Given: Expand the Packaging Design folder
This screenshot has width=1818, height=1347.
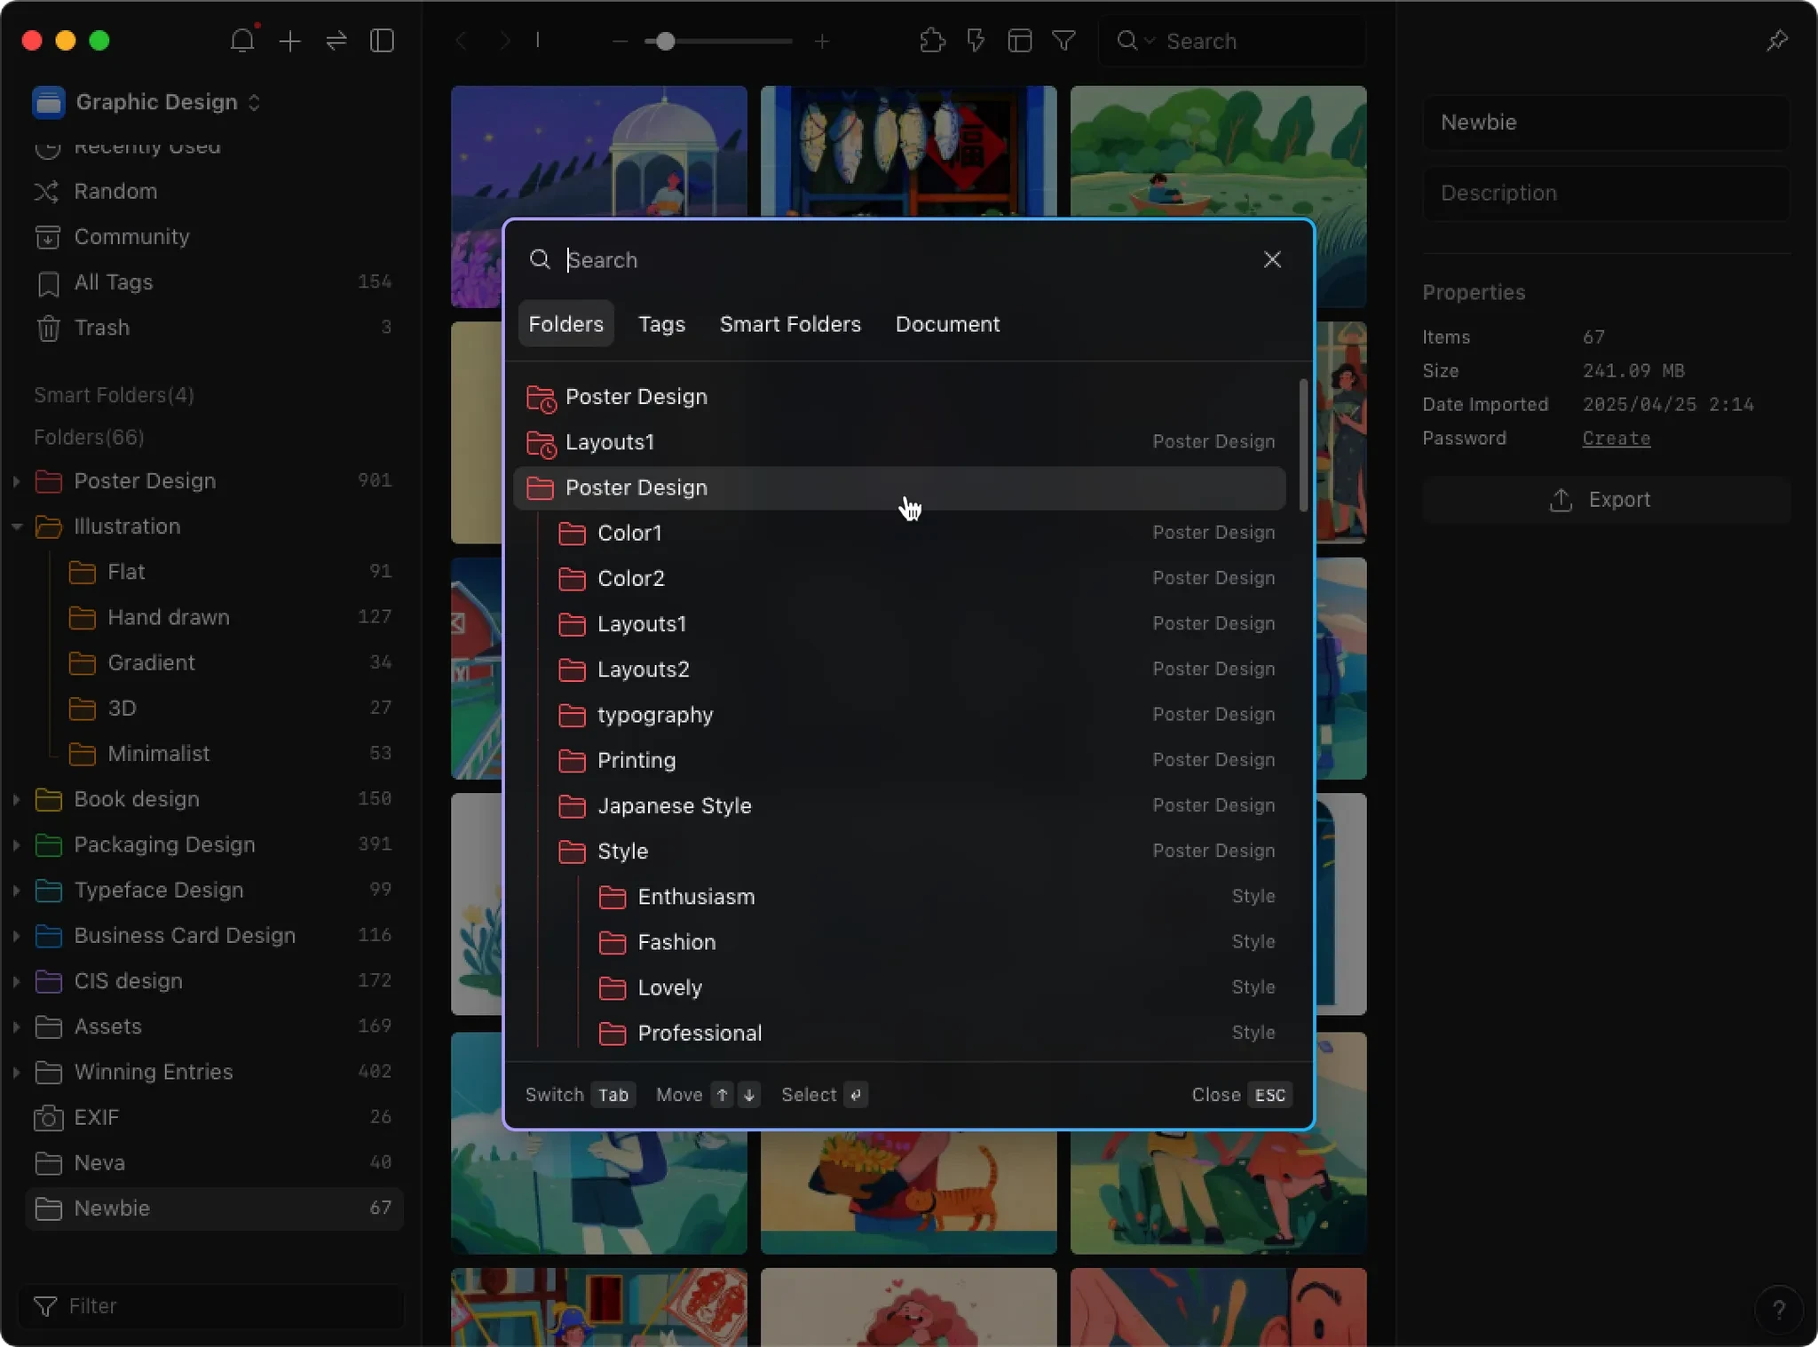Looking at the screenshot, I should click(16, 844).
